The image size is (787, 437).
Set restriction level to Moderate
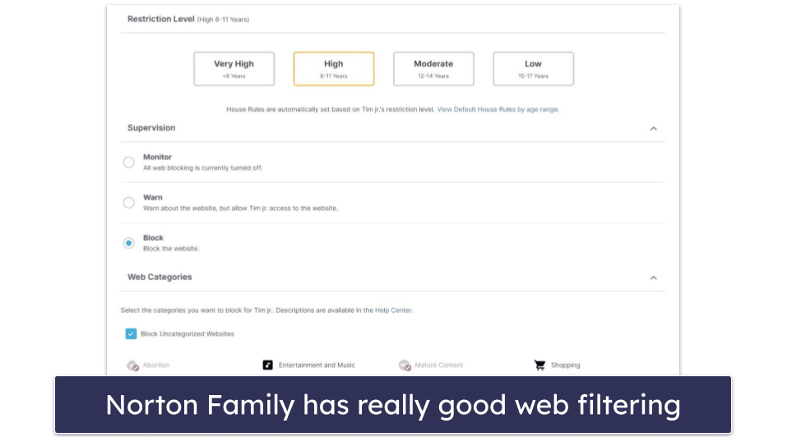click(x=433, y=69)
